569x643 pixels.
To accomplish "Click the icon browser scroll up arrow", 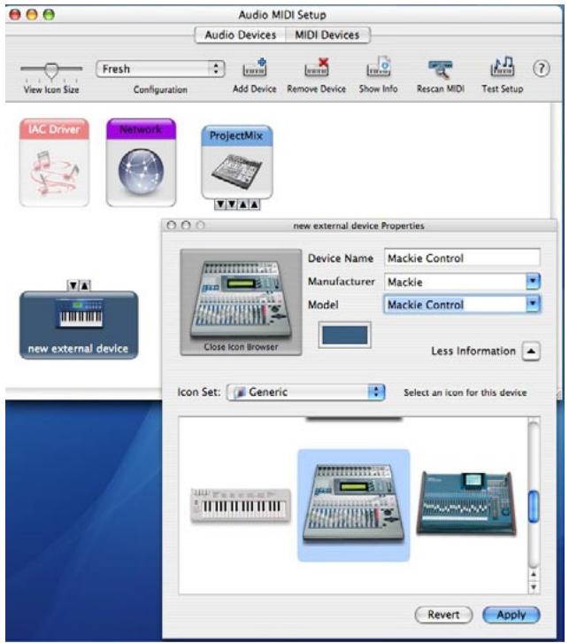I will (x=534, y=574).
